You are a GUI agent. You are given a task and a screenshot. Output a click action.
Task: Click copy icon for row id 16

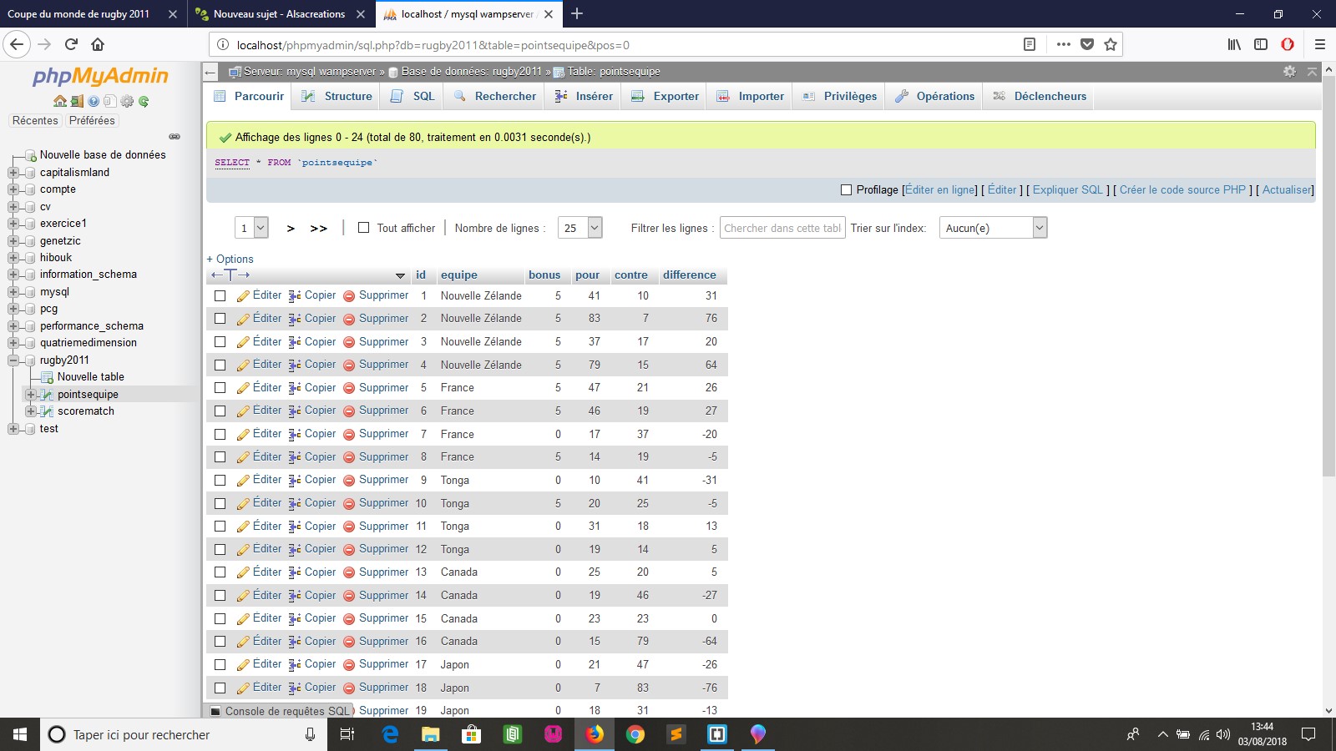click(295, 642)
